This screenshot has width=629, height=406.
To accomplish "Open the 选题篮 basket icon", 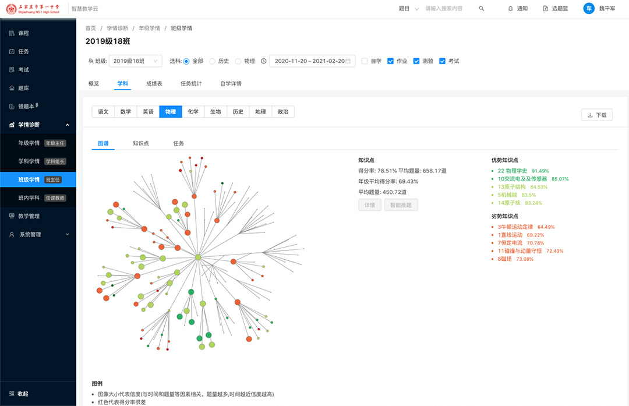I will coord(545,9).
